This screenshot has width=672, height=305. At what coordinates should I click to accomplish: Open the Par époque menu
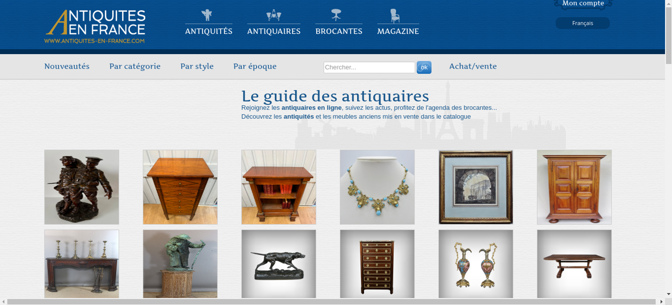[x=255, y=66]
